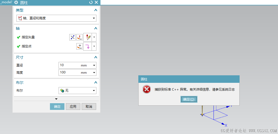Screen dimensions: 278x134
Task: Open the point dialog icon next to 指定点
Action: click(80, 46)
